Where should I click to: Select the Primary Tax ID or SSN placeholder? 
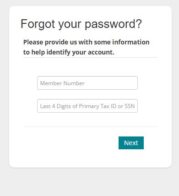(x=87, y=106)
